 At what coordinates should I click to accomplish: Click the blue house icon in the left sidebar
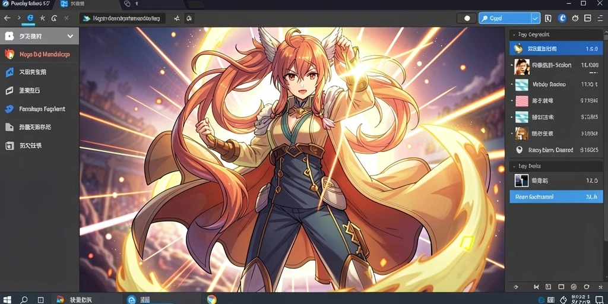(9, 72)
